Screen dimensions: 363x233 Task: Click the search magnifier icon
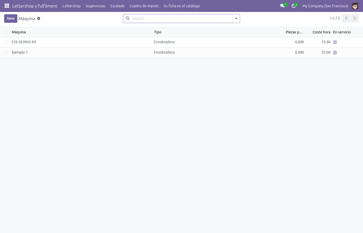pos(128,18)
